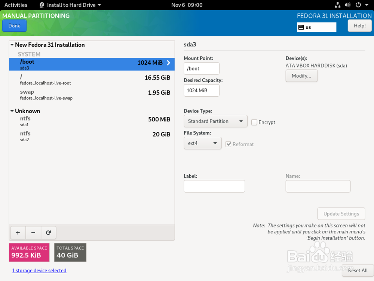
Task: Click the AVAILABLE SPACE 992.5 KiB box
Action: (x=29, y=253)
